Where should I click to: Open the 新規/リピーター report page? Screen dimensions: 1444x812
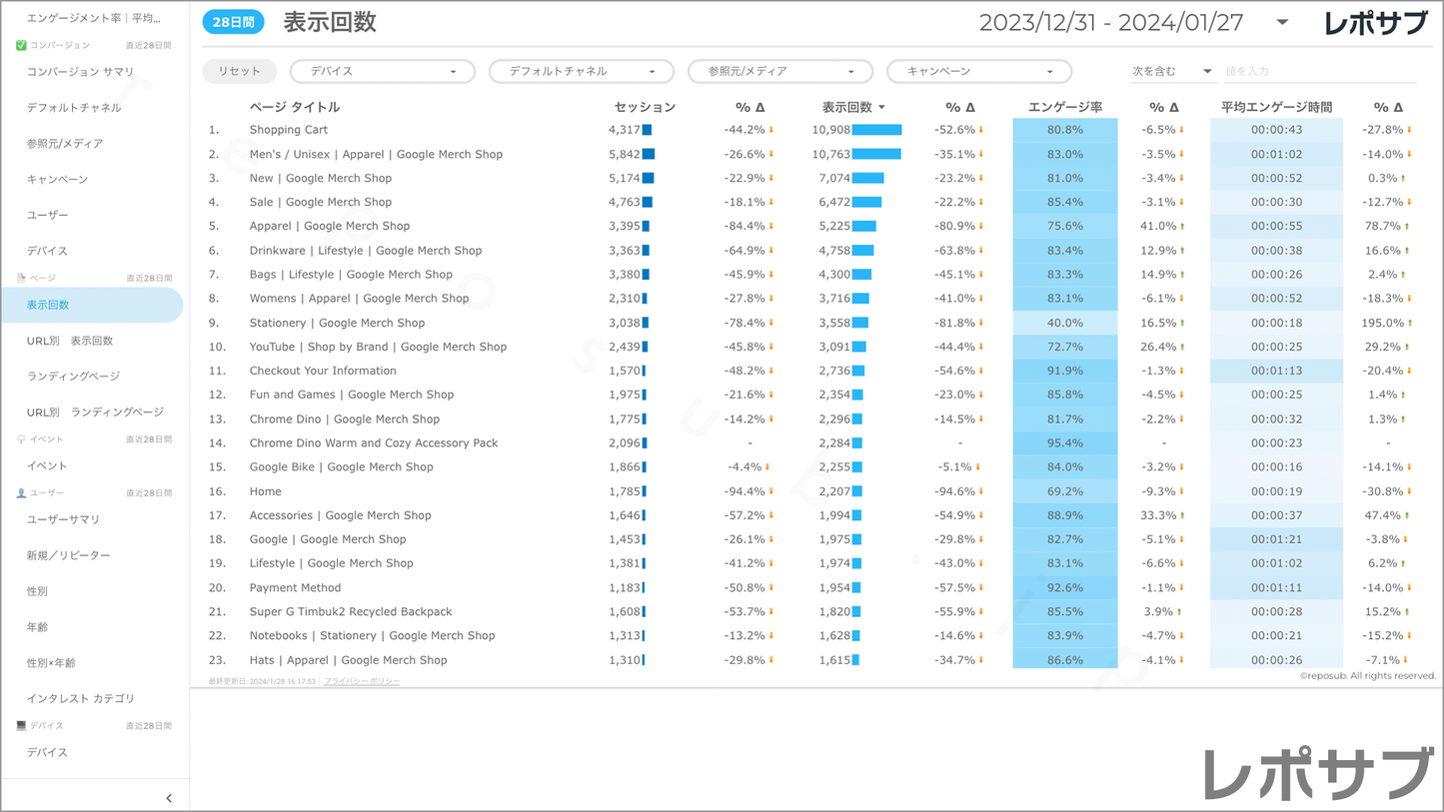(x=68, y=555)
